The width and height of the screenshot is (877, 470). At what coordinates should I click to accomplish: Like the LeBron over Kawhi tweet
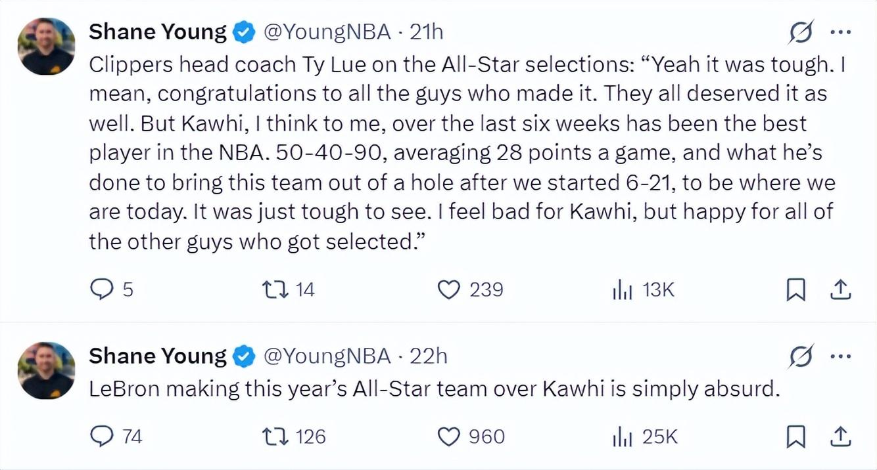[x=449, y=437]
